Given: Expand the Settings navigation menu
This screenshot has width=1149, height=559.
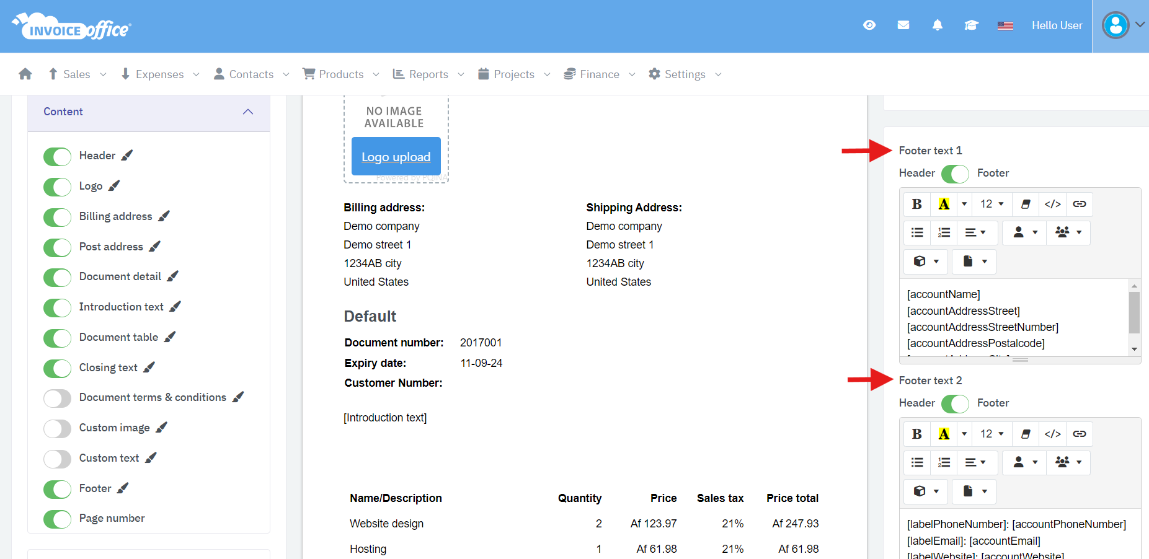Looking at the screenshot, I should (685, 74).
